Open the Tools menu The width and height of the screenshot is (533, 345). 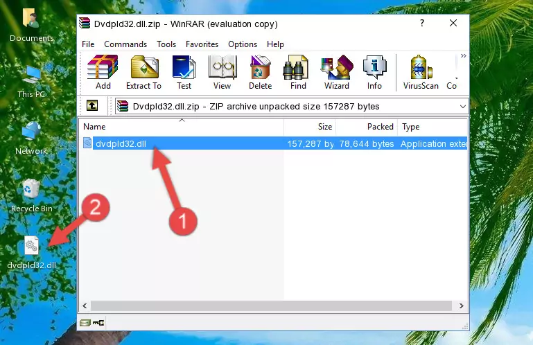(x=166, y=44)
